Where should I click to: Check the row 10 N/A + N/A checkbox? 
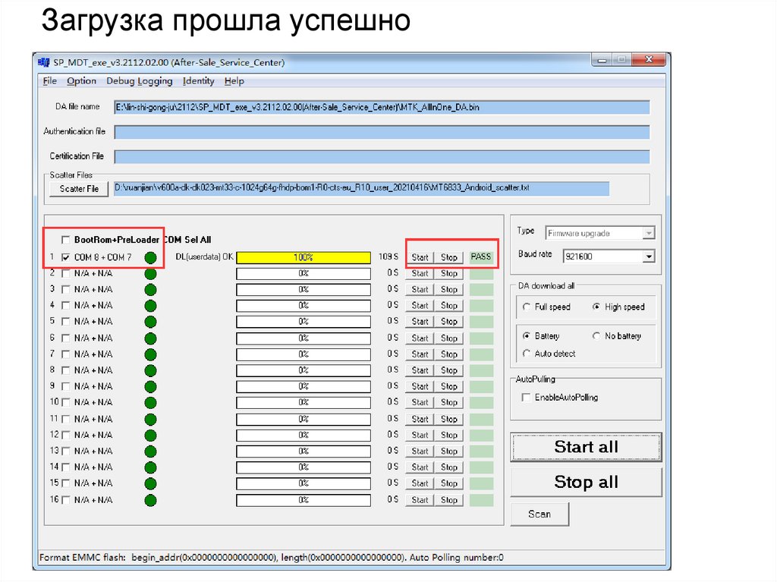tap(65, 402)
